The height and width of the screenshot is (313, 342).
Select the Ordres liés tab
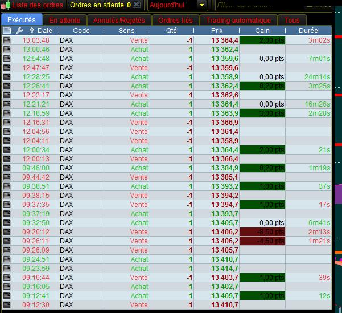coord(176,20)
